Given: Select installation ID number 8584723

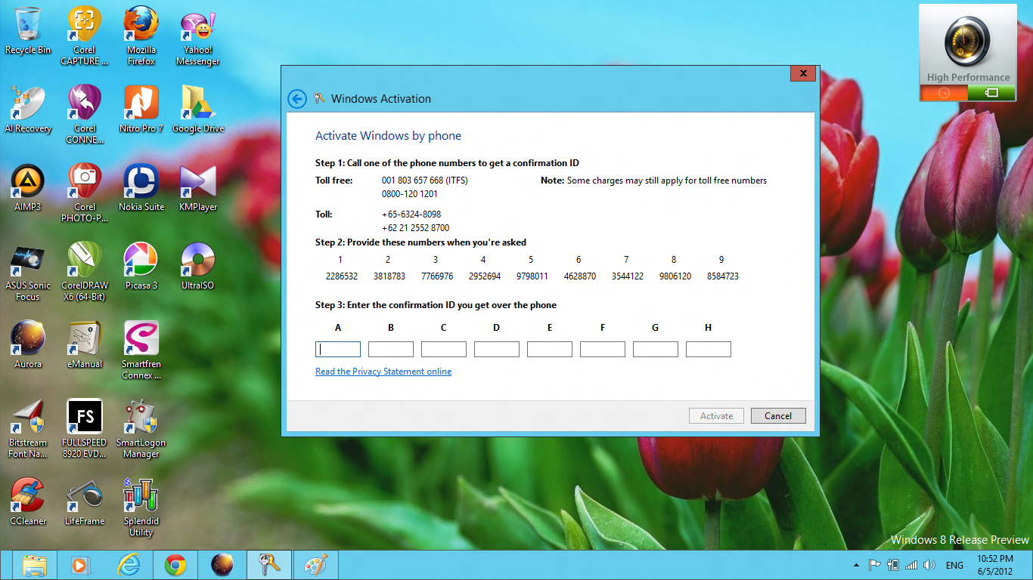Looking at the screenshot, I should pos(723,276).
